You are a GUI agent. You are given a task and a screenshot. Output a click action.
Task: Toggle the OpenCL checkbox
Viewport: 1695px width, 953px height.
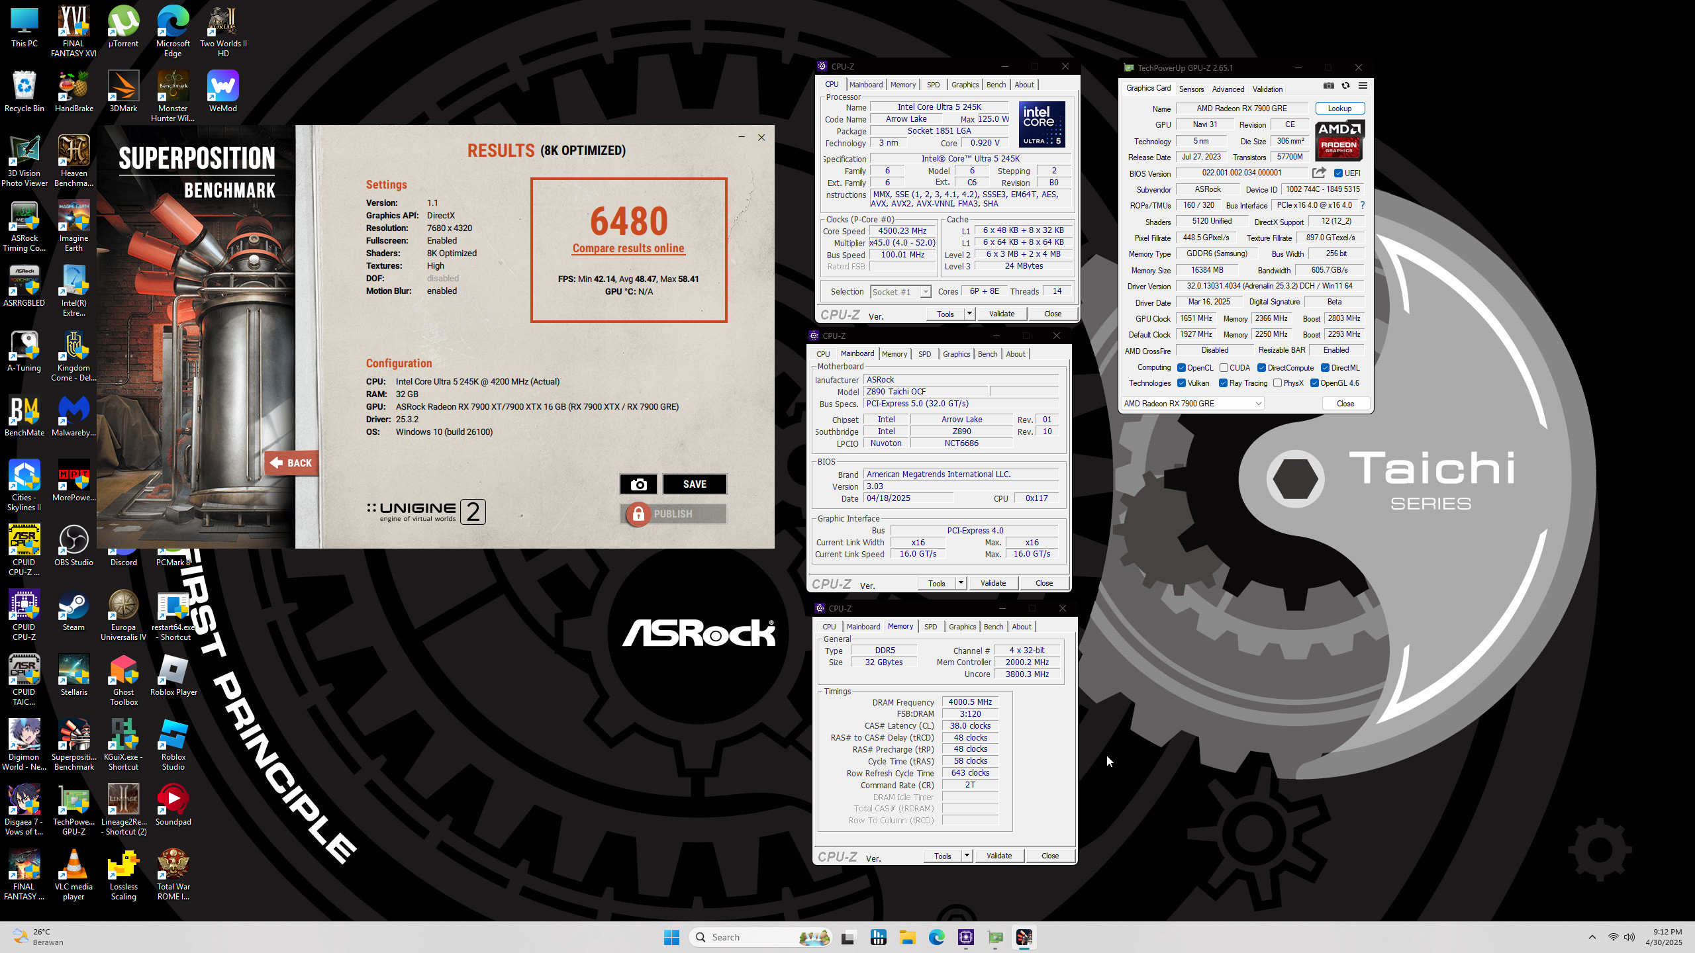pyautogui.click(x=1181, y=368)
